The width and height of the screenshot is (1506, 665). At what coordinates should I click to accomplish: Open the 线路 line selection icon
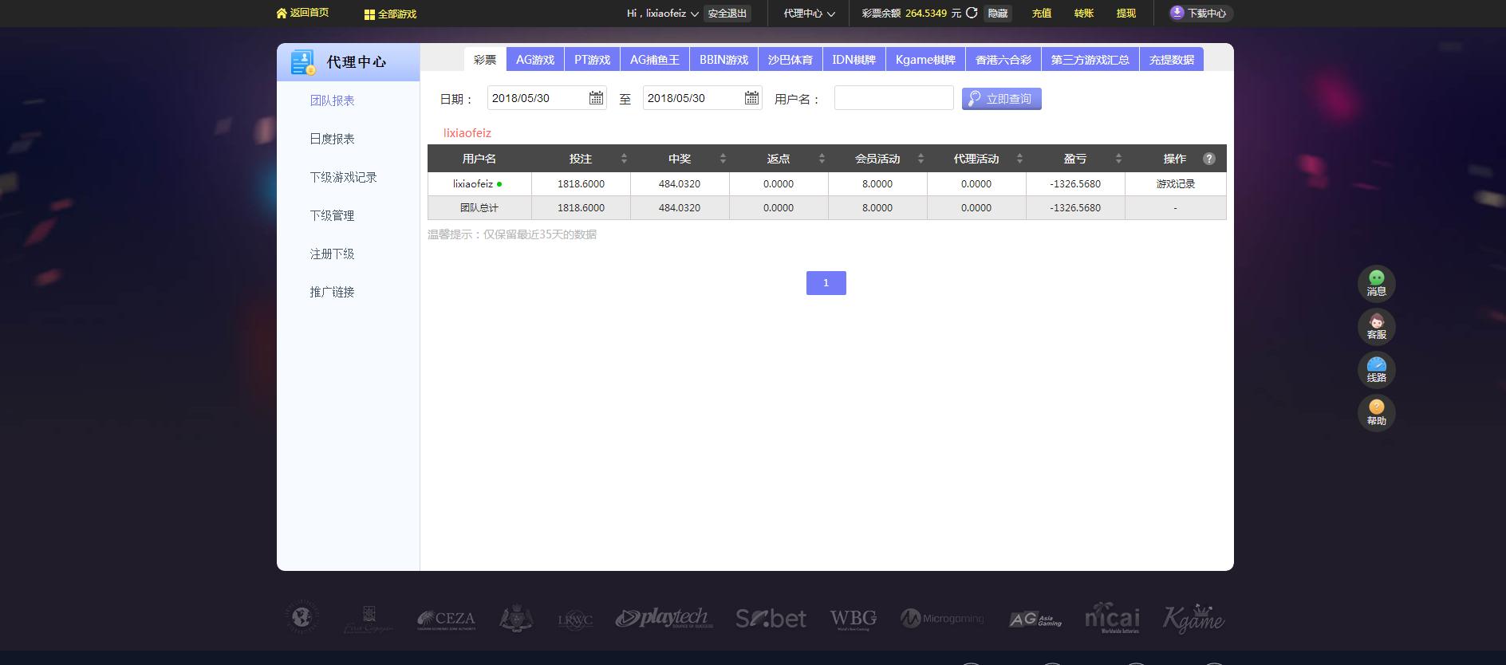click(1377, 369)
